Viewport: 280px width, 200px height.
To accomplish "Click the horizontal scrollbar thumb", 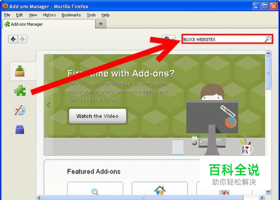I will tap(143, 198).
